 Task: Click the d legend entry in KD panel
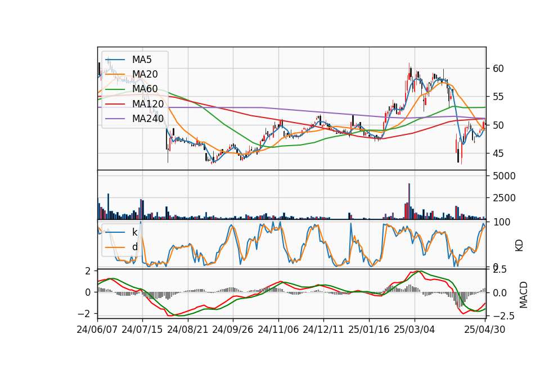coord(134,247)
